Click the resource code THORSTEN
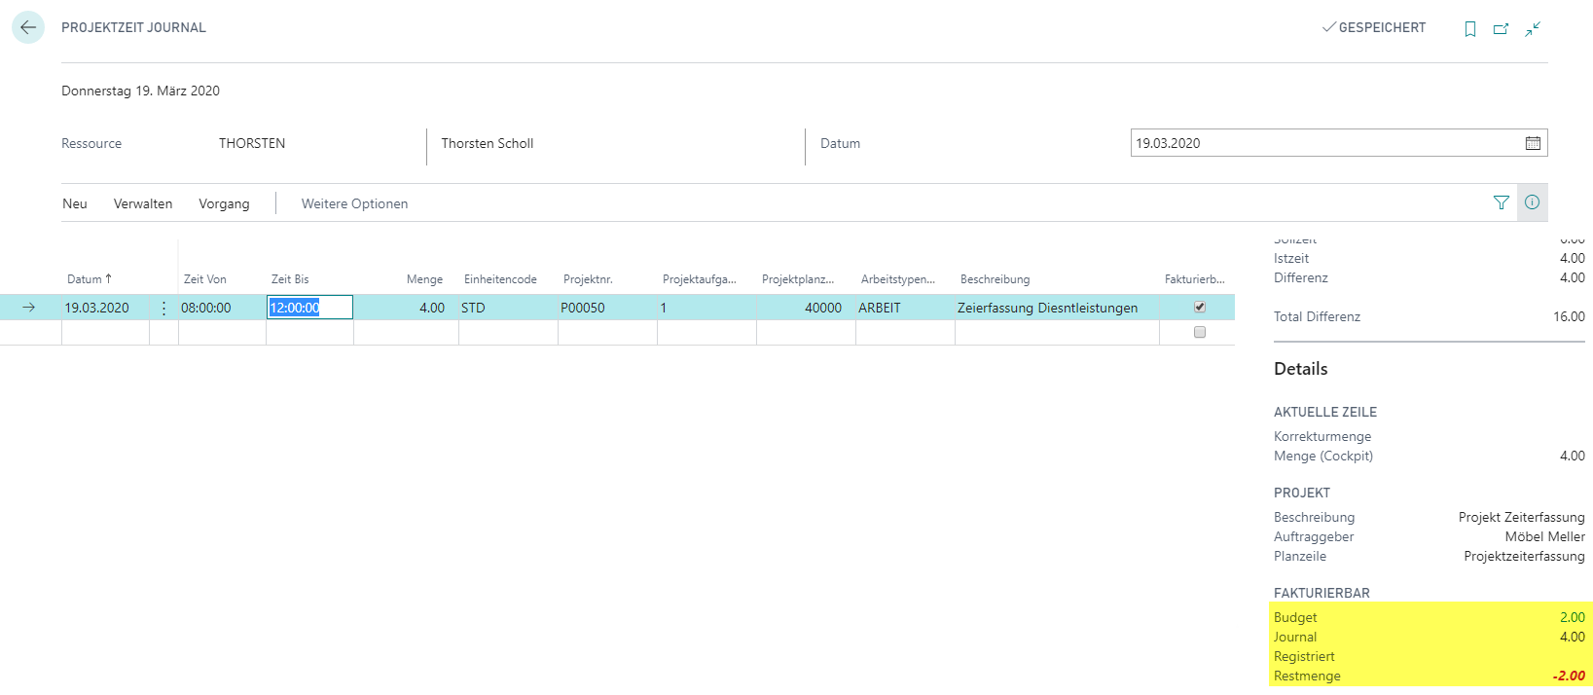The image size is (1593, 695). (x=252, y=143)
